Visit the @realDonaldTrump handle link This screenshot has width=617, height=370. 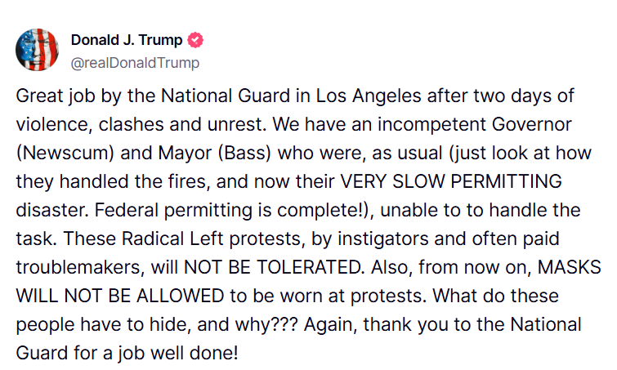click(x=135, y=63)
